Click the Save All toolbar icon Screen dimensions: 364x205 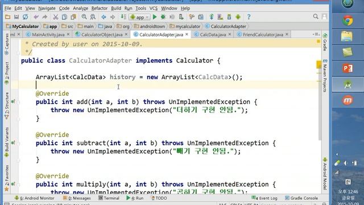point(16,17)
